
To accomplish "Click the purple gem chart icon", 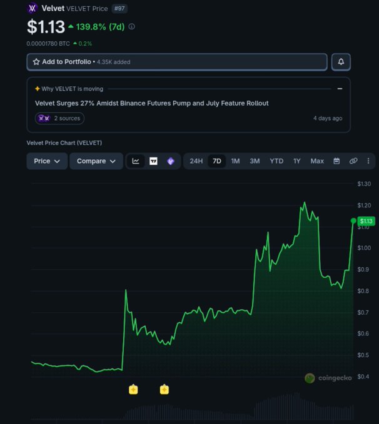I will tap(171, 161).
